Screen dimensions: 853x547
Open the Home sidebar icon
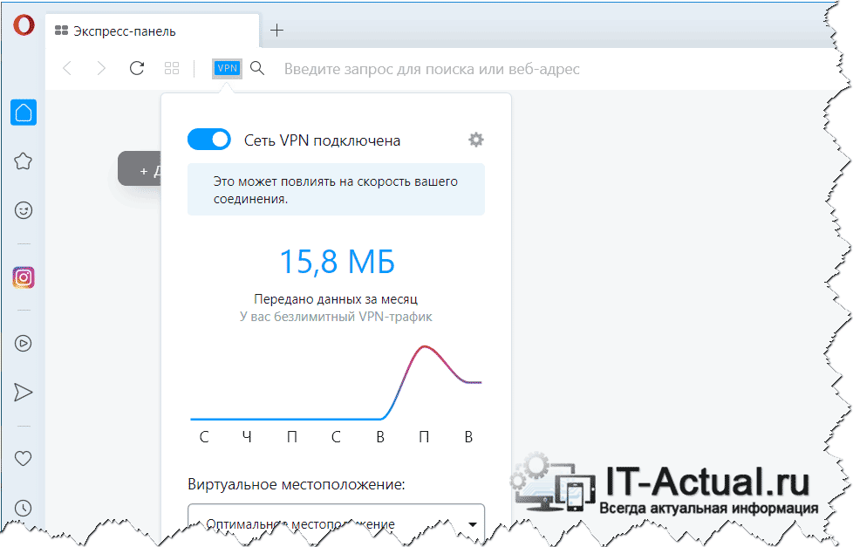[24, 113]
